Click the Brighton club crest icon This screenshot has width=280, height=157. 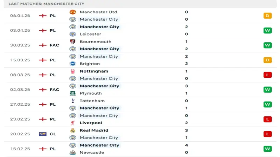coord(73,63)
